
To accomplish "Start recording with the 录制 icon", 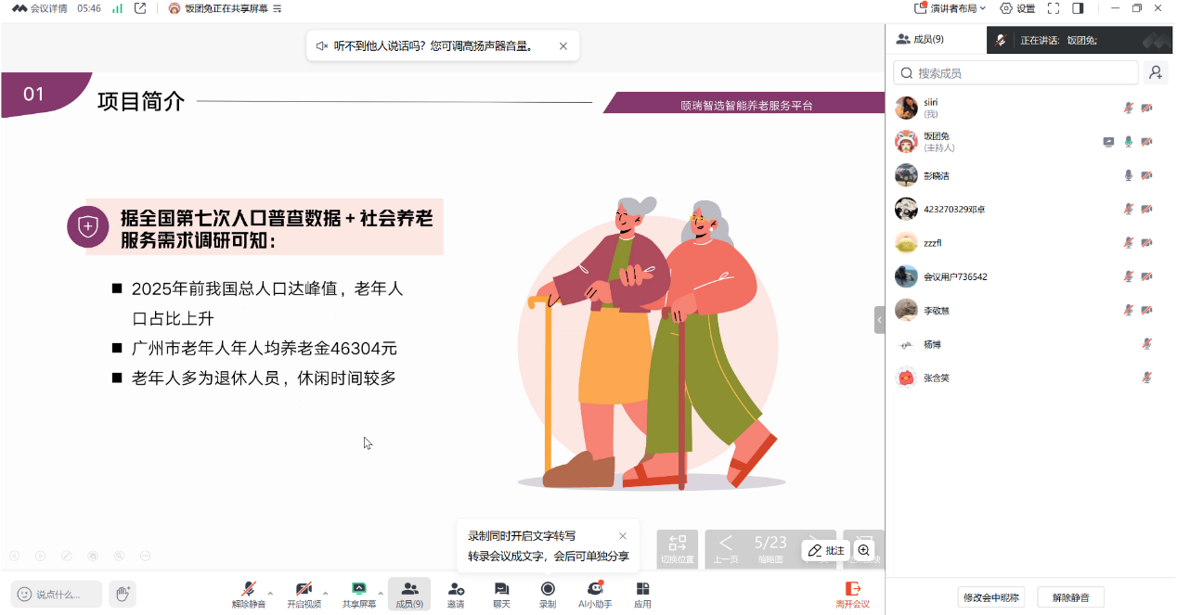I will (548, 589).
